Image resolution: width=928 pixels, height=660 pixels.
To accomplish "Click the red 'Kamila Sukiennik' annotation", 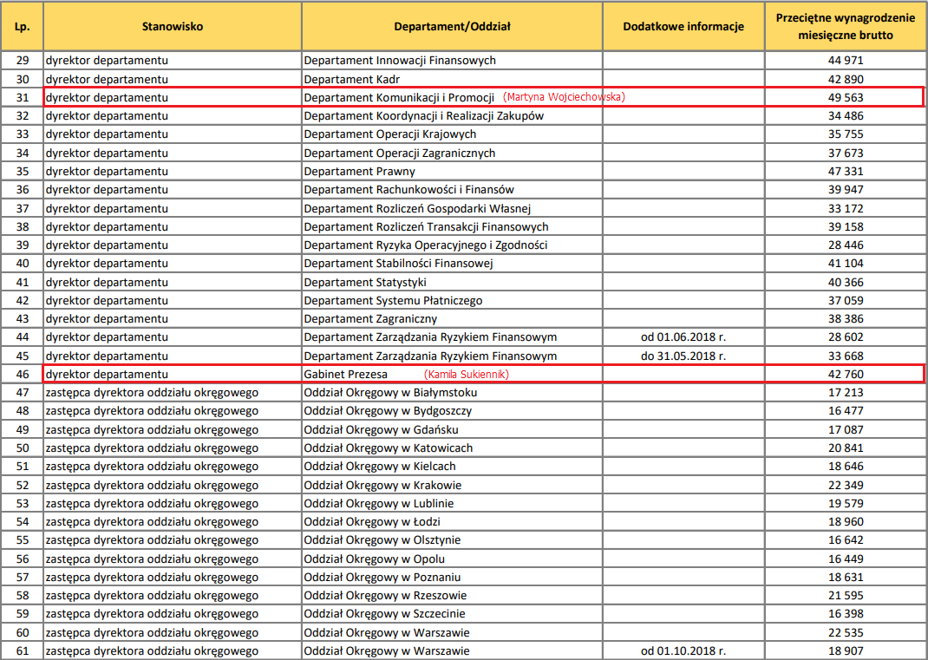I will (x=466, y=374).
